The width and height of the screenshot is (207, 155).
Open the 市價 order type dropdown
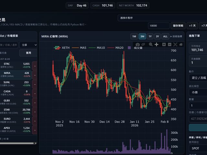pyautogui.click(x=198, y=92)
